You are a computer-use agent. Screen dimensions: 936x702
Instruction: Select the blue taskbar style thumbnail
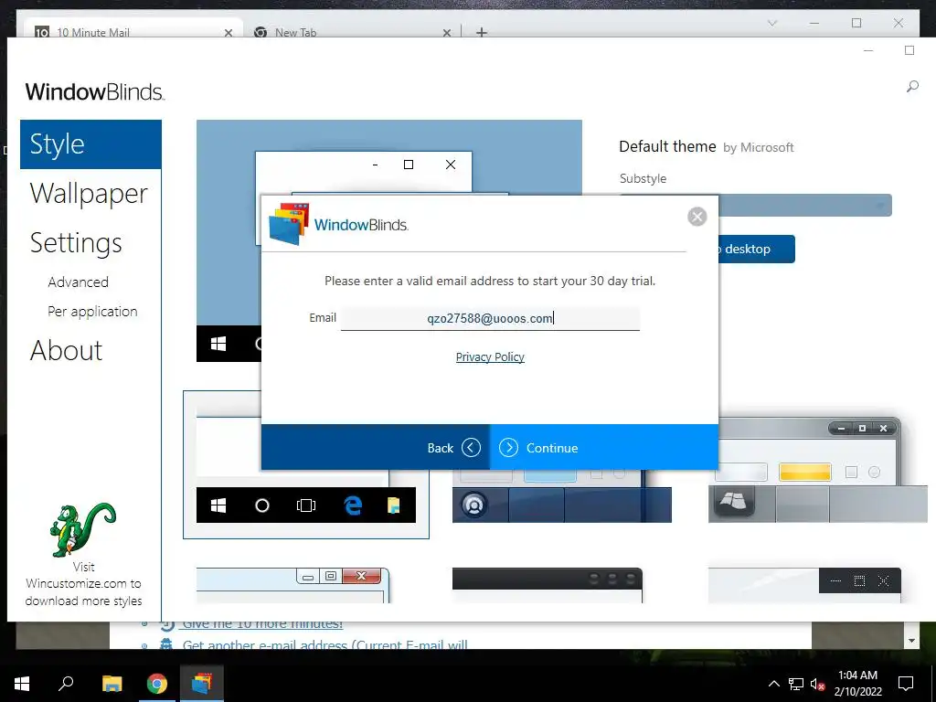(562, 496)
